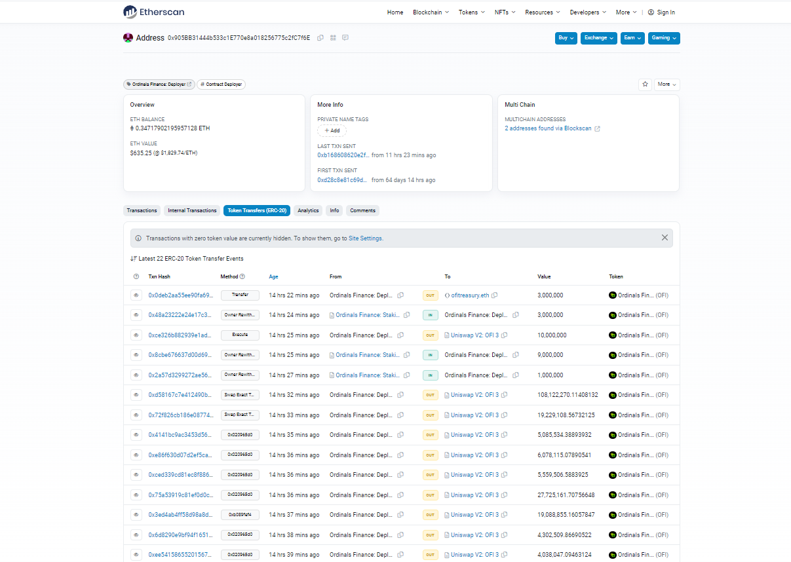
Task: Open Blockscan external link icon
Action: (597, 129)
